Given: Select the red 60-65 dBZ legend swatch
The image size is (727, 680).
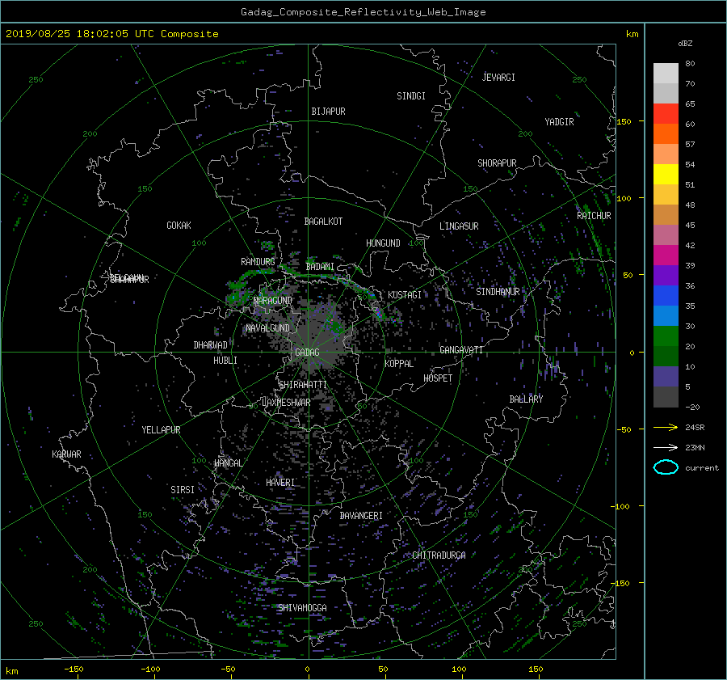Looking at the screenshot, I should tap(666, 114).
